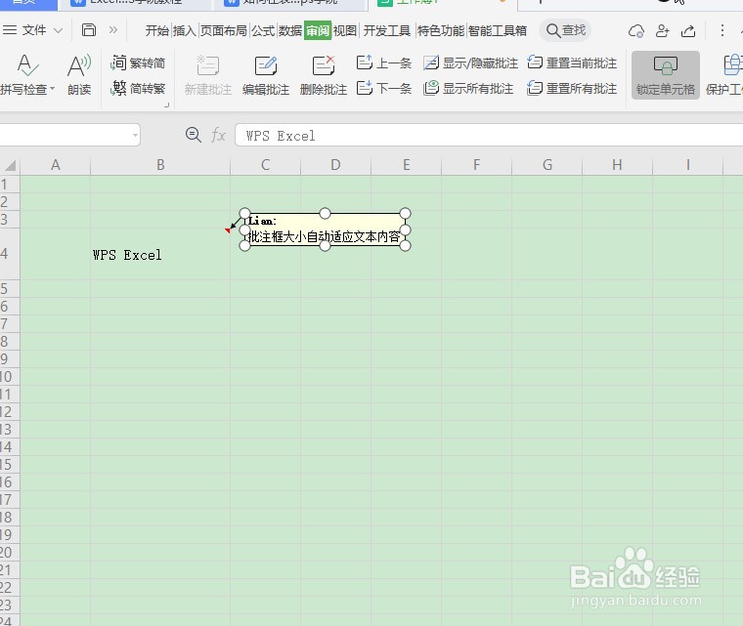Switch to the 插入 tab
743x626 pixels.
coord(185,31)
